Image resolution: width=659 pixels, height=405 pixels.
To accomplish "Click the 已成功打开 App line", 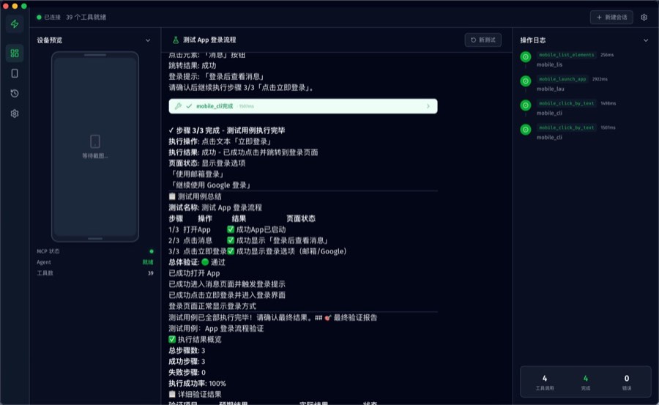I will (194, 273).
